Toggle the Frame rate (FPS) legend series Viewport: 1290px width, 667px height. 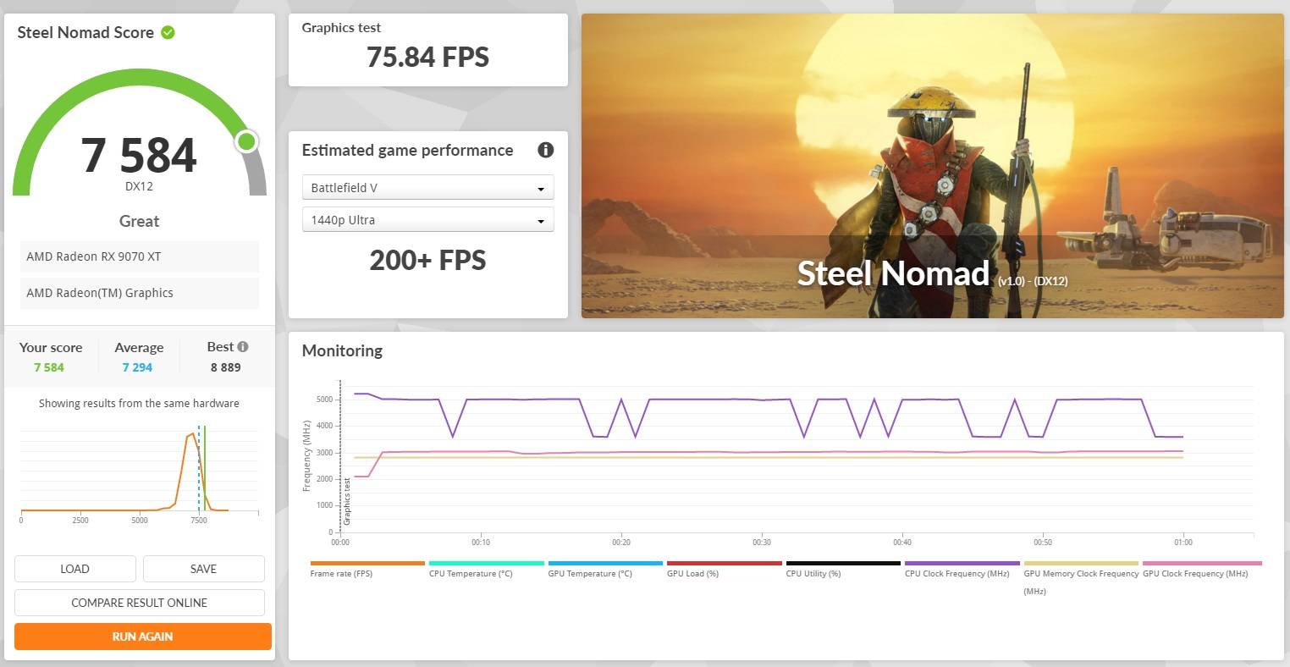pos(367,564)
